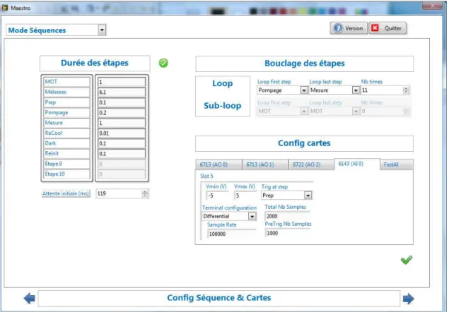The height and width of the screenshot is (312, 449).
Task: Click the Slot 5 label
Action: click(x=206, y=176)
